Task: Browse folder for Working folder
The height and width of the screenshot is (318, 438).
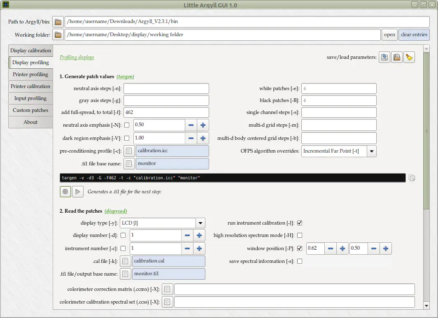Action: (x=58, y=35)
